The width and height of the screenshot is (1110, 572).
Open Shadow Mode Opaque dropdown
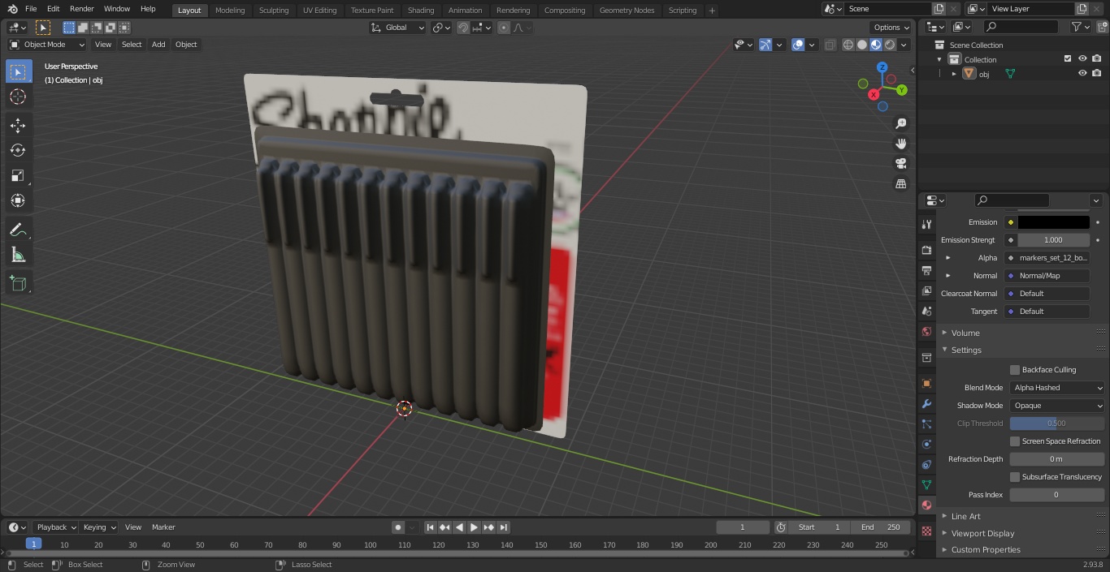tap(1057, 406)
